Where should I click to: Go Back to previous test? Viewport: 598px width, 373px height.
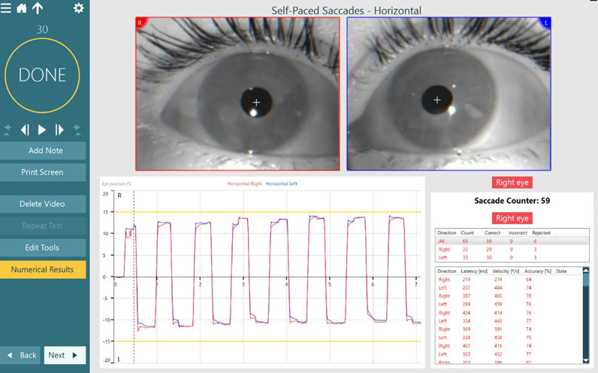pos(21,355)
